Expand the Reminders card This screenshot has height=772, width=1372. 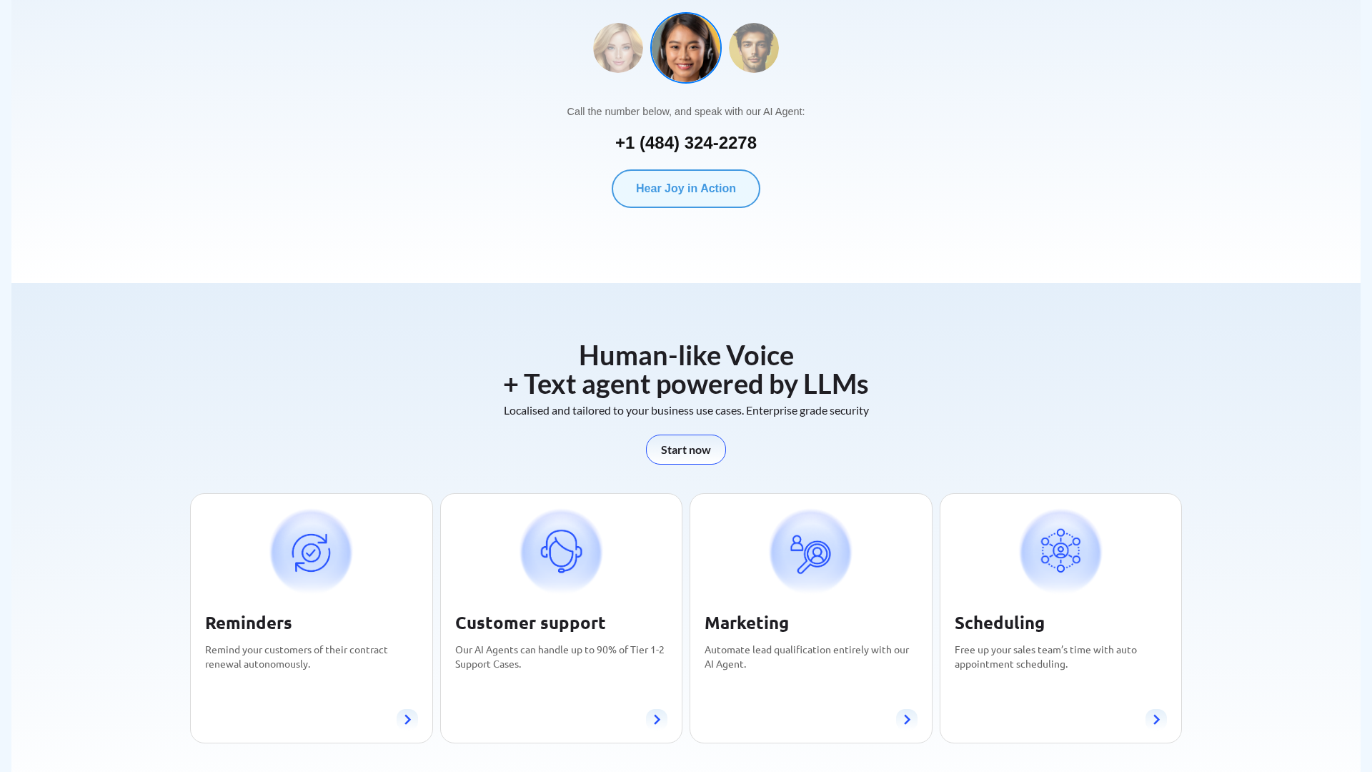311,617
